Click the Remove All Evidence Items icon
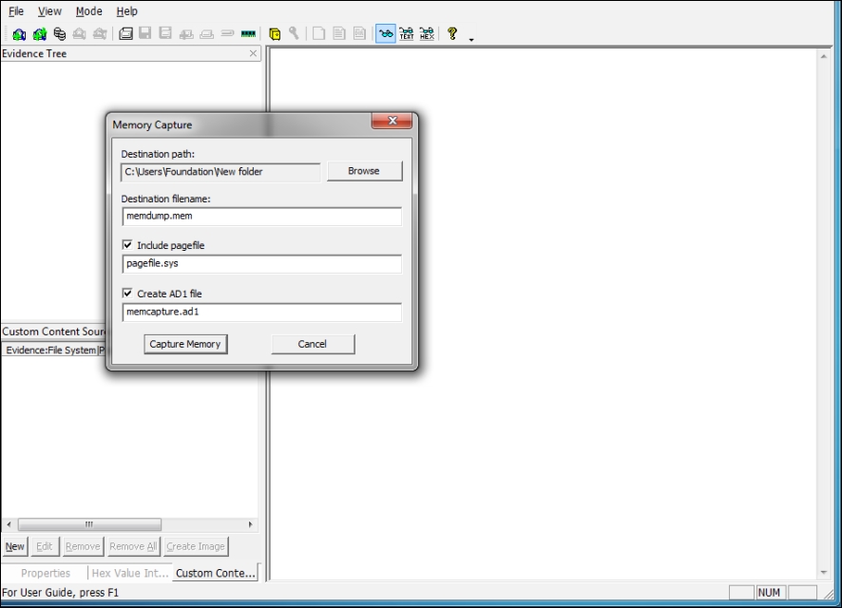842x608 pixels. click(100, 34)
